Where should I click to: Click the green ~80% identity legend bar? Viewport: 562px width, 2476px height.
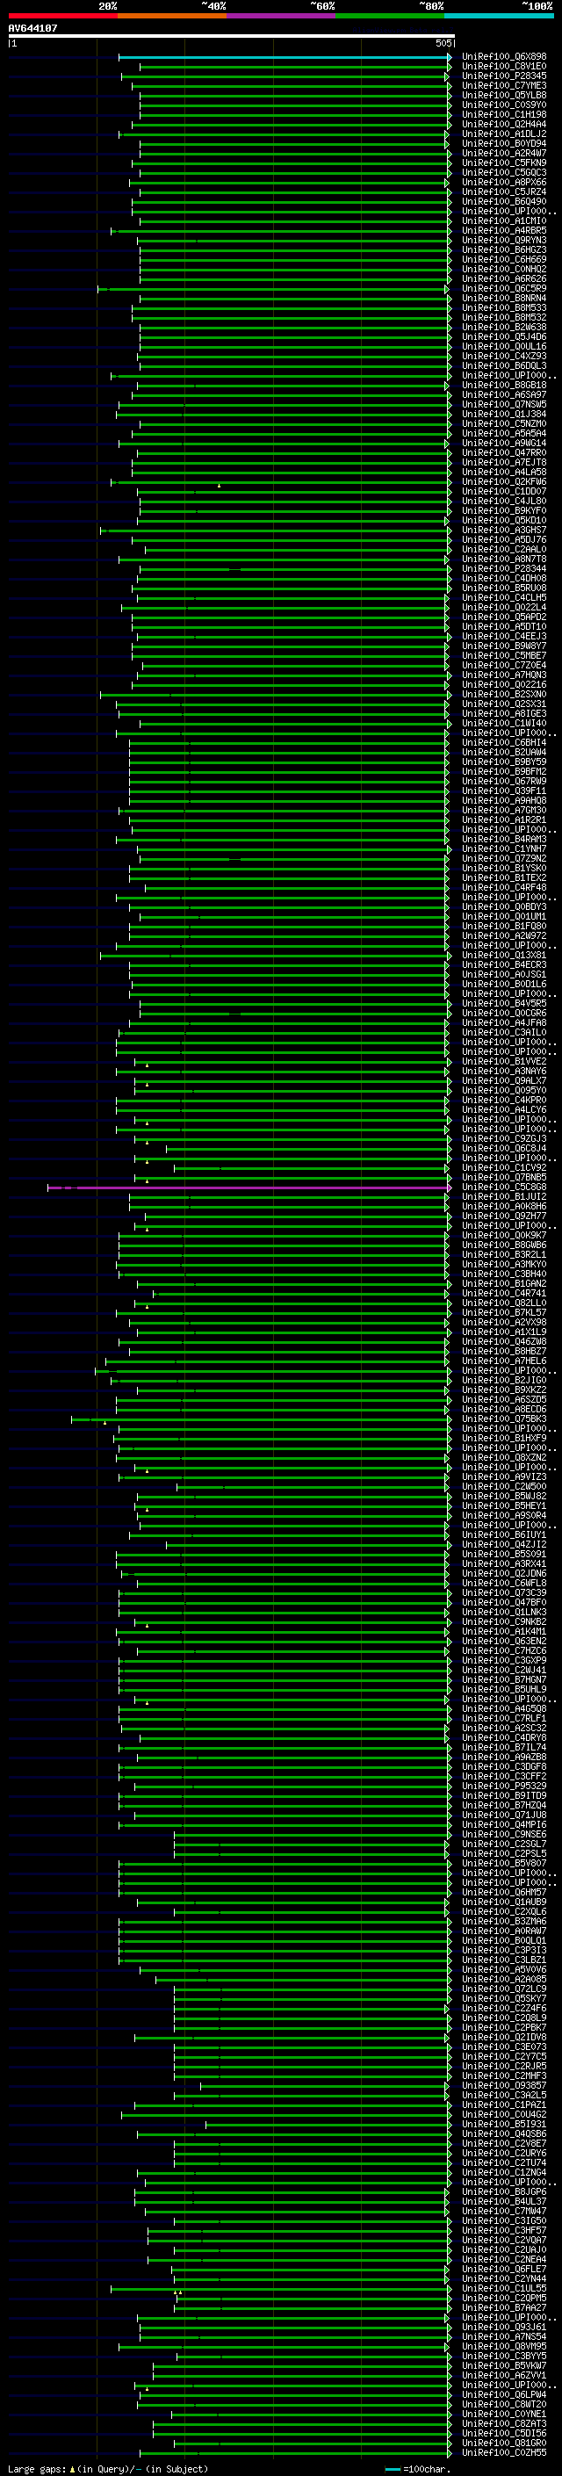390,16
